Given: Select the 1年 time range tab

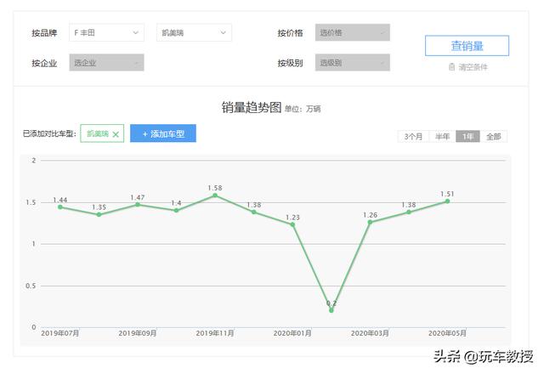Looking at the screenshot, I should [x=467, y=136].
